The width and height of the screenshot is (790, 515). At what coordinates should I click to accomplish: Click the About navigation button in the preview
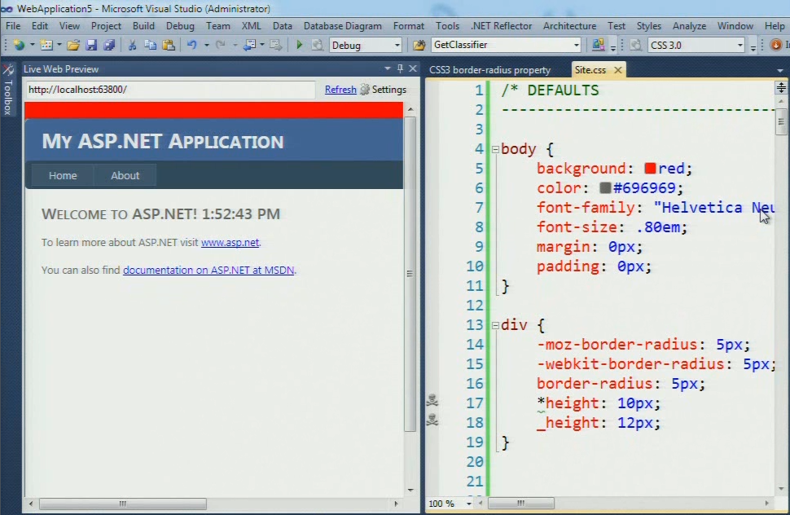tap(125, 175)
